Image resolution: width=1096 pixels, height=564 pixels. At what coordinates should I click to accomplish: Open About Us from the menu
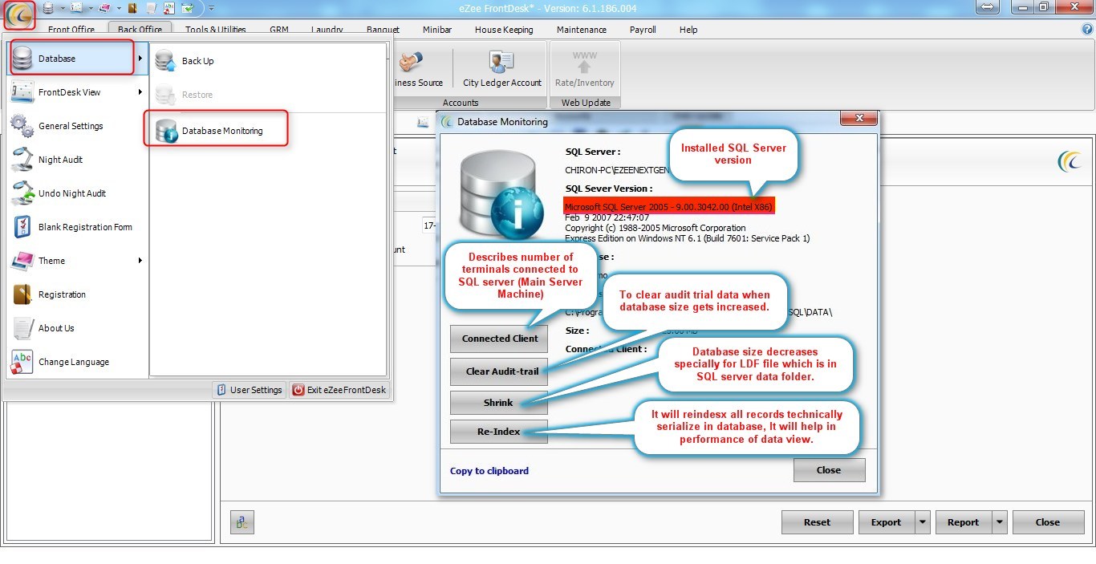[x=78, y=328]
